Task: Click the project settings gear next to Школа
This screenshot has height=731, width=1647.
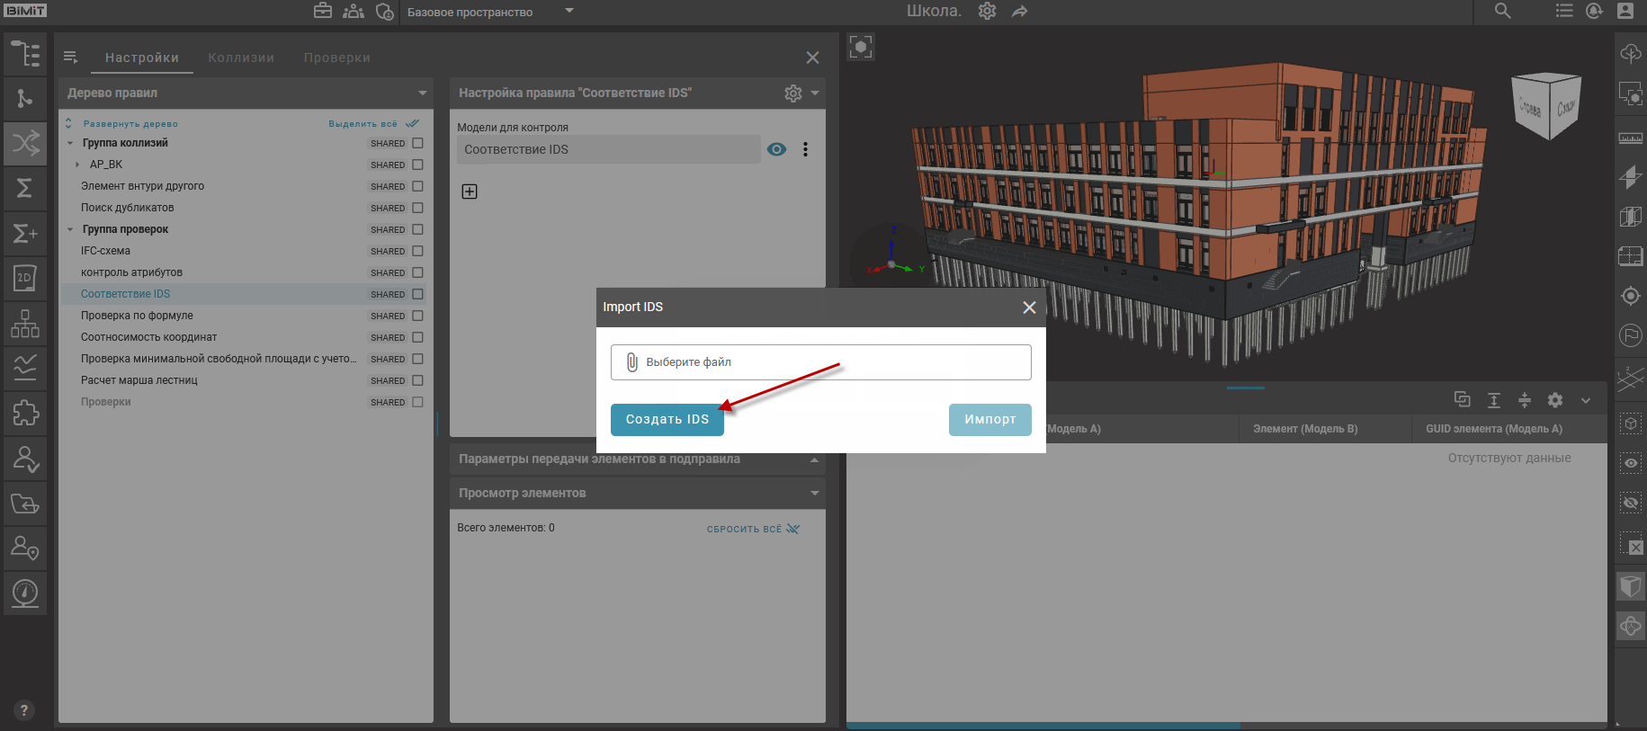Action: pos(988,12)
